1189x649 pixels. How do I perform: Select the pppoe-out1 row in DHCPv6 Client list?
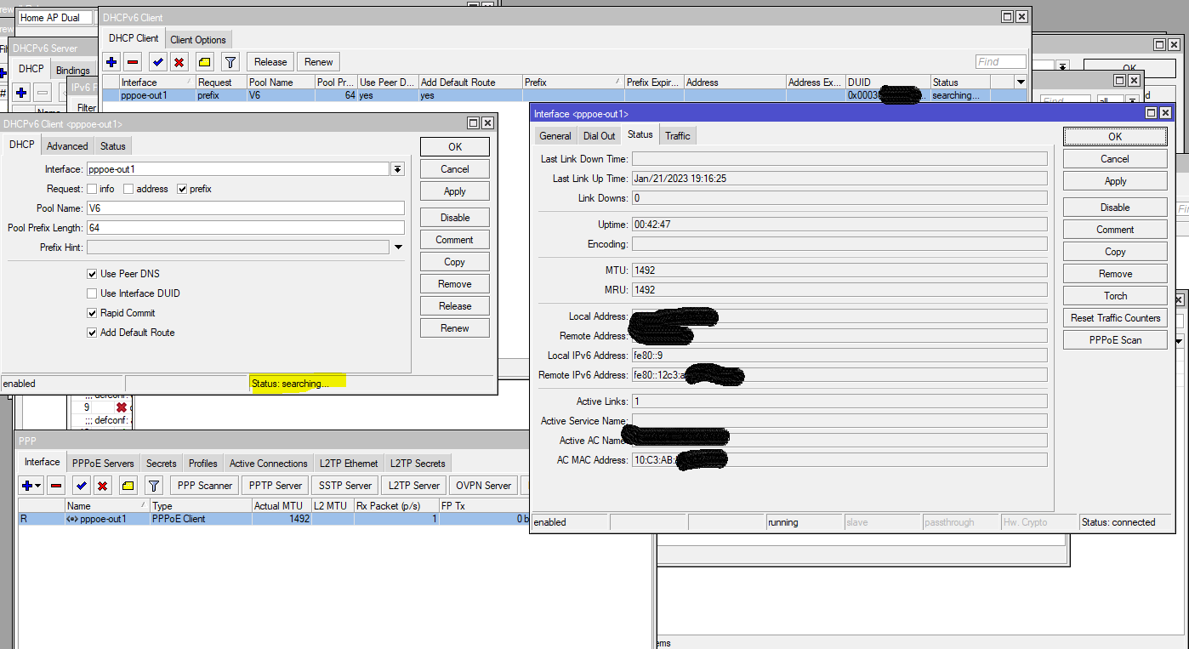(565, 95)
